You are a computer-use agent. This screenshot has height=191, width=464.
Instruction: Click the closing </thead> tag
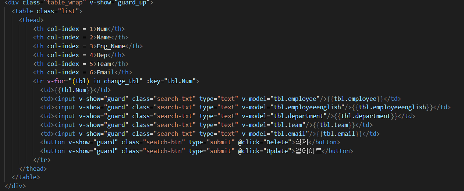[x=33, y=169]
